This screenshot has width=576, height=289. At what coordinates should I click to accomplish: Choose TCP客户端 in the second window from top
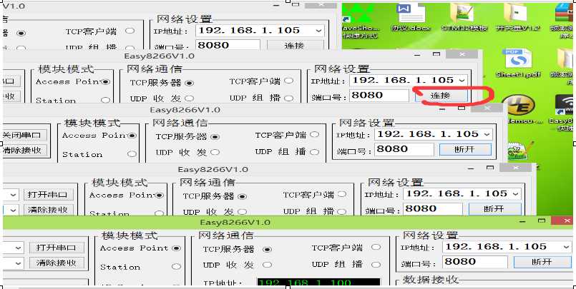(289, 81)
